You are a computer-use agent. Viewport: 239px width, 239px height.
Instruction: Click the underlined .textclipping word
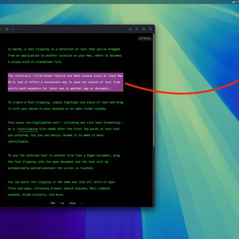click(27, 129)
